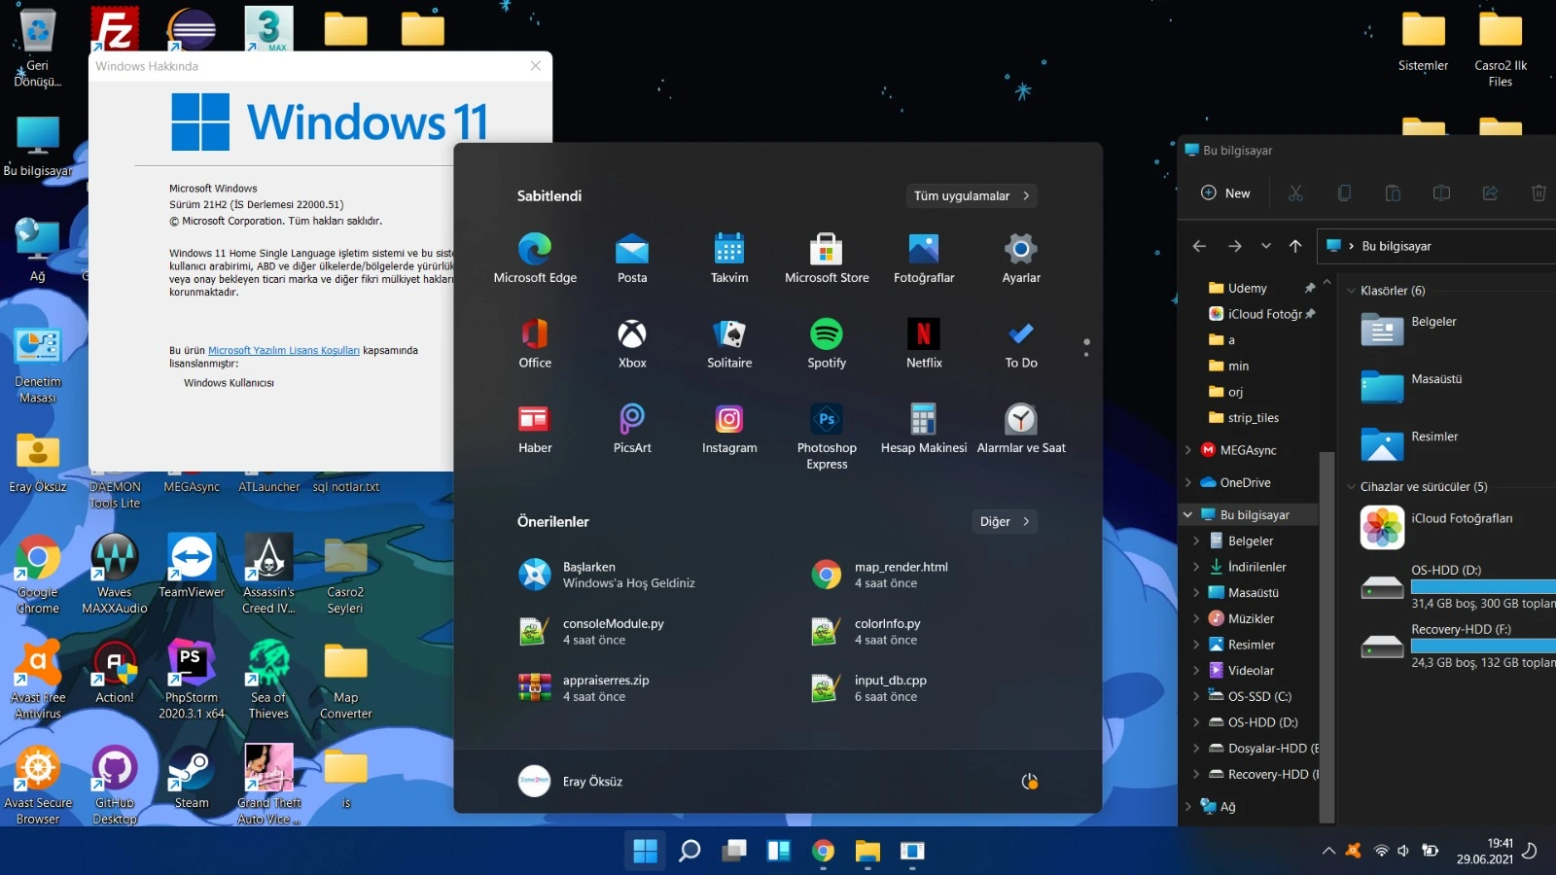Open File Explorer from taskbar
The height and width of the screenshot is (875, 1556).
[x=867, y=852]
